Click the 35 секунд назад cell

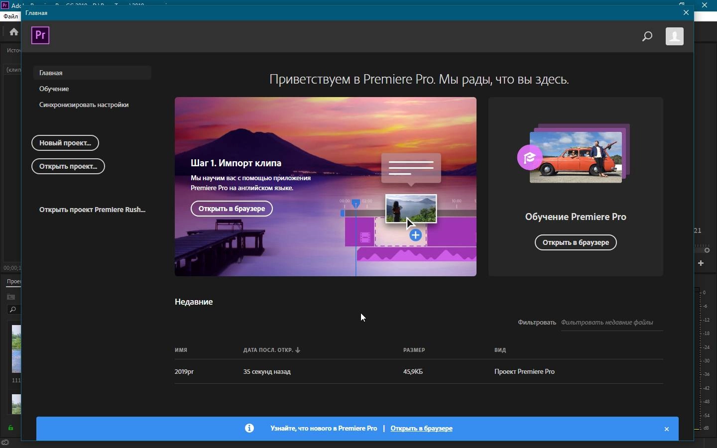point(267,371)
